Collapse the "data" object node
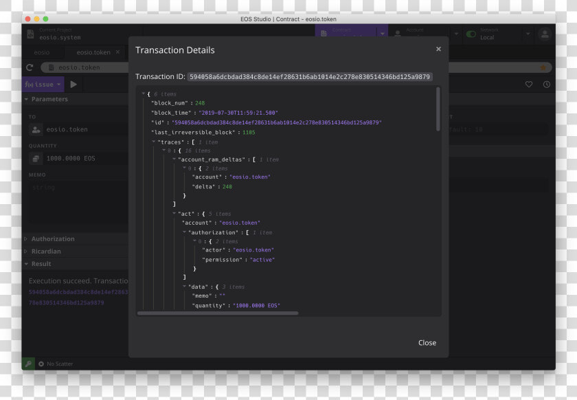This screenshot has height=400, width=577. tap(184, 286)
